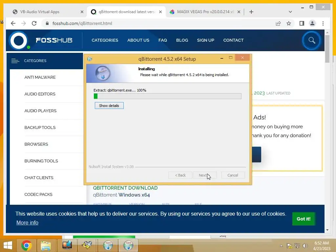Show hidden system tray icons
Screen dimensions: 336x252
281,246
